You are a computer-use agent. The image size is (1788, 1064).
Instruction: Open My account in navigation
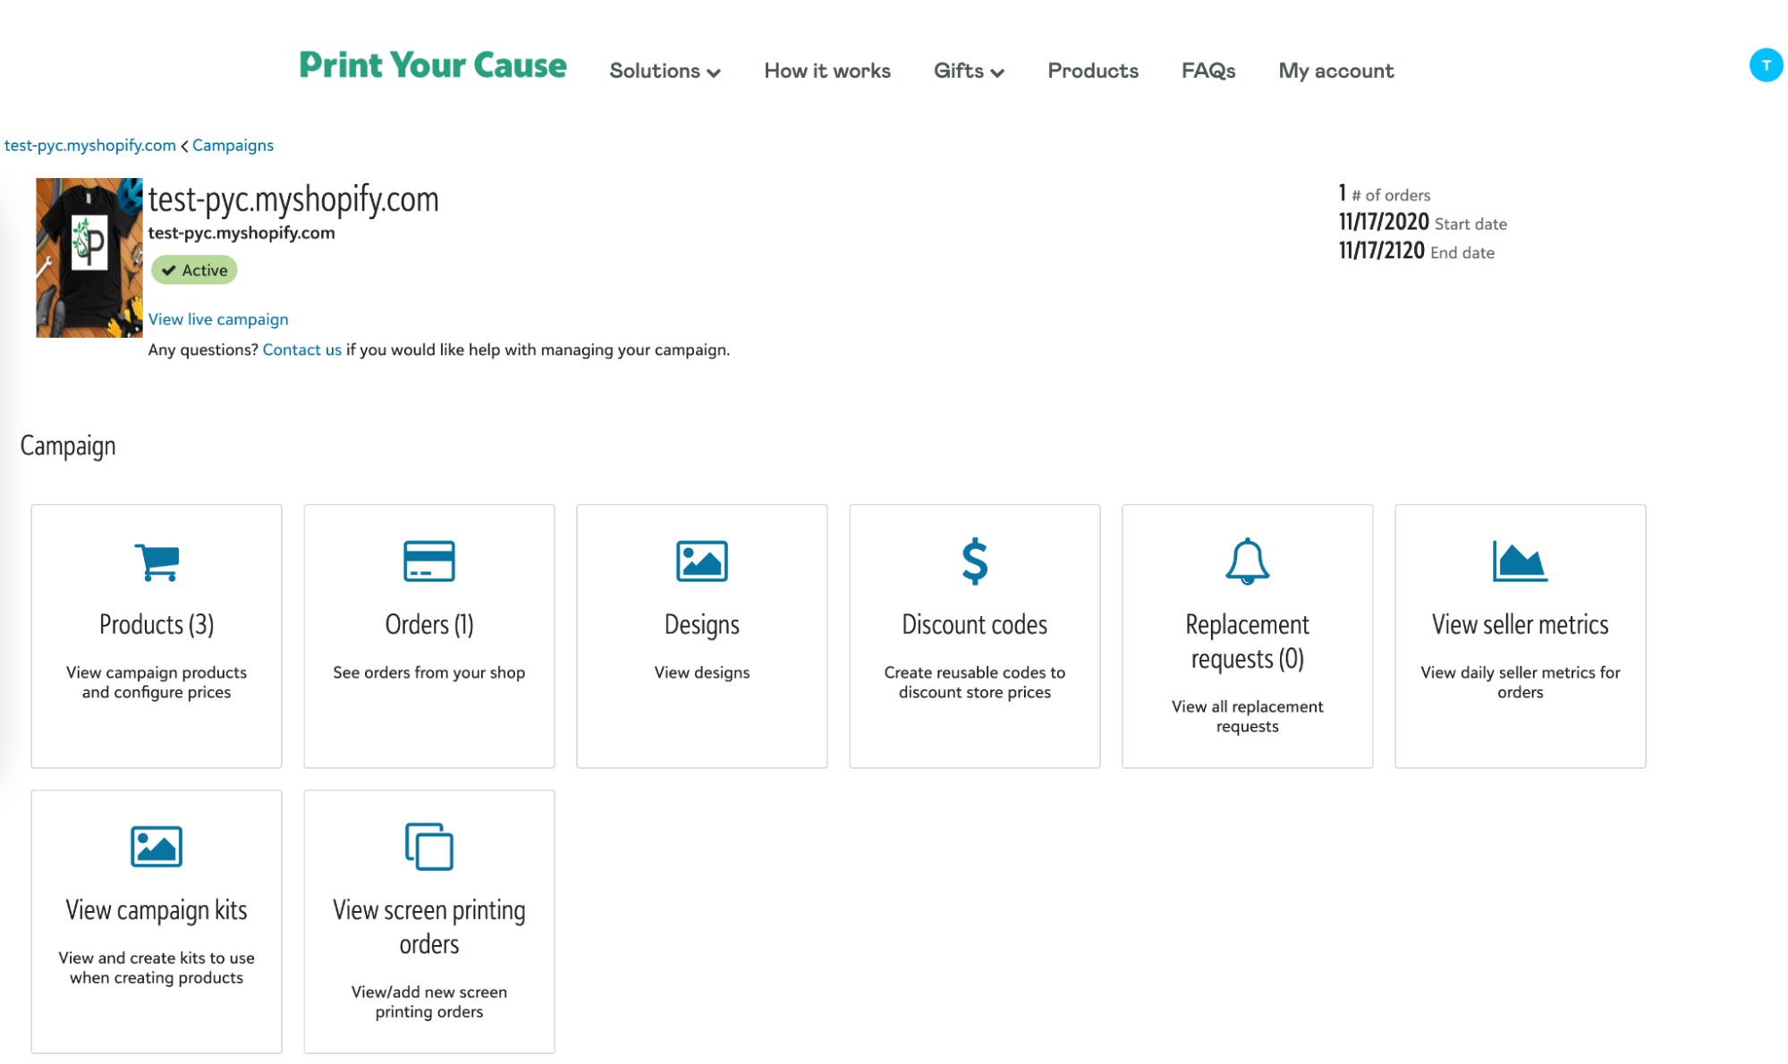1335,71
